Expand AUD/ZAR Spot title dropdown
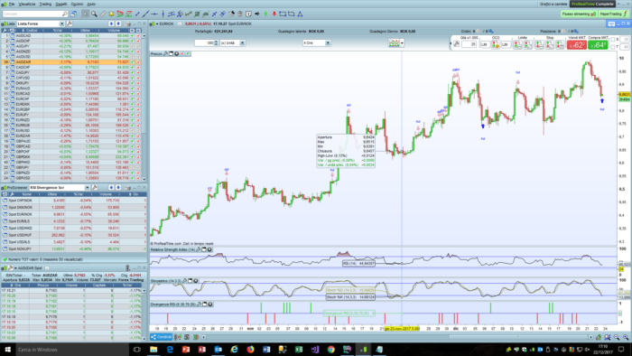 (15, 267)
